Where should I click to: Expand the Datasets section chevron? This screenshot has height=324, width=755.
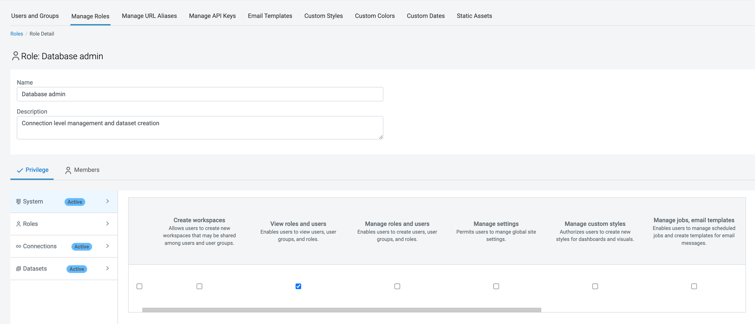tap(108, 268)
